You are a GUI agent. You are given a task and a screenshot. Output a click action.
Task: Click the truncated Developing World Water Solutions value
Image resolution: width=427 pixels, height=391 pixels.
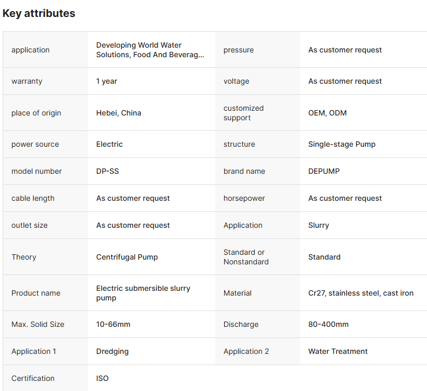(x=150, y=50)
